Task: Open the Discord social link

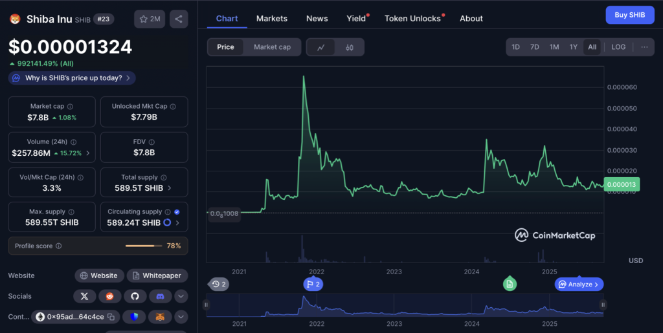Action: (x=160, y=296)
